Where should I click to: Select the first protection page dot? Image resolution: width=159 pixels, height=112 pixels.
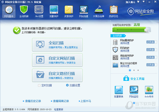[x=130, y=70]
